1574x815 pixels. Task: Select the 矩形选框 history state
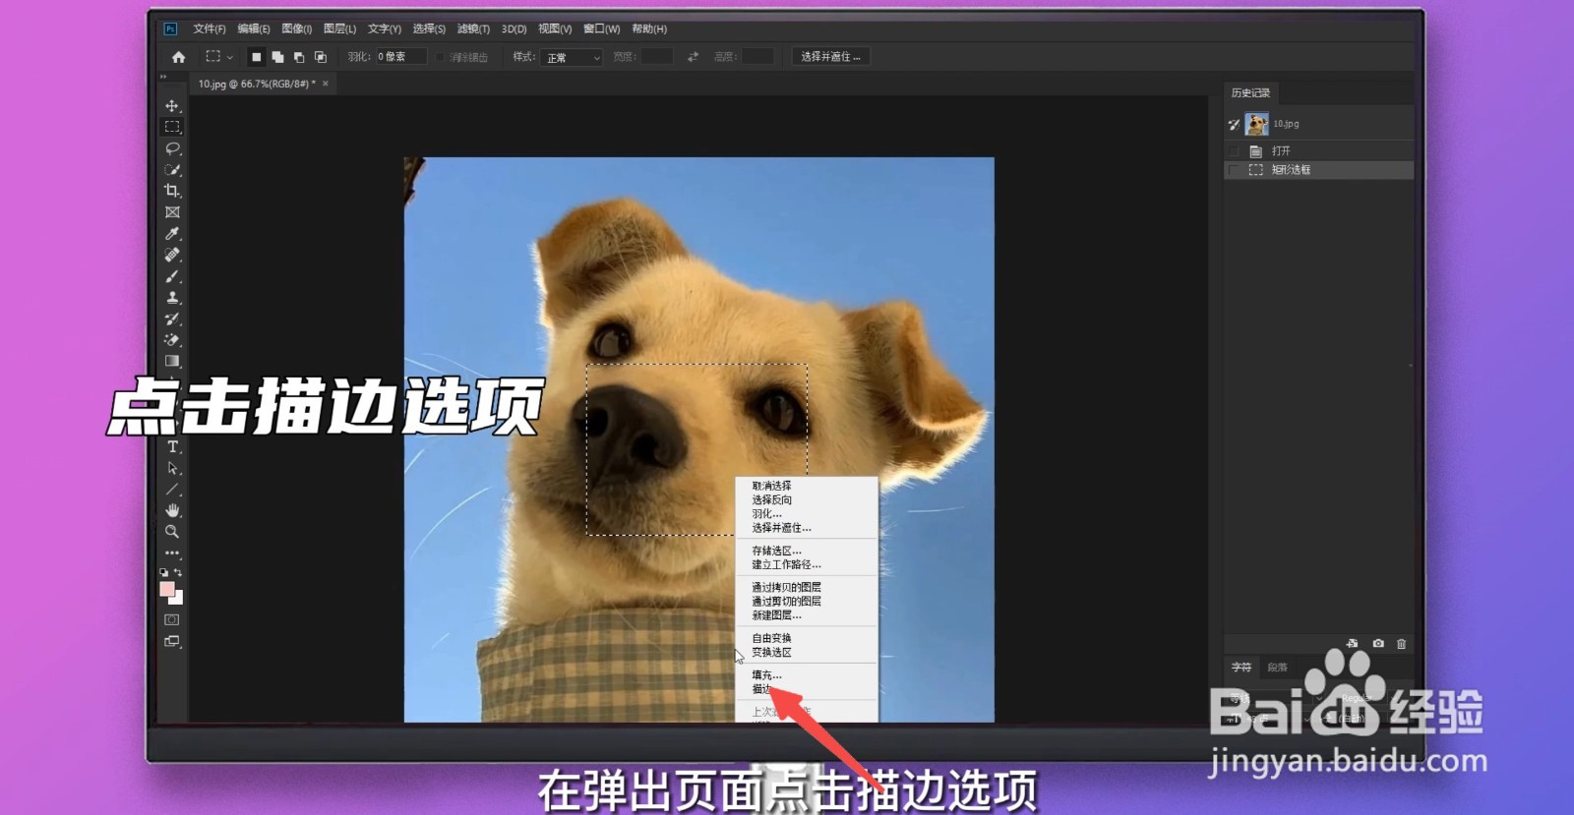[1319, 169]
